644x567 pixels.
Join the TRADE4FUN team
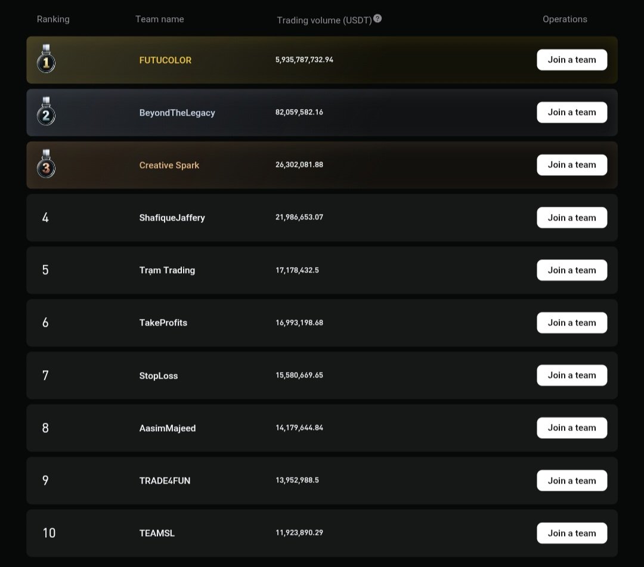click(x=572, y=481)
